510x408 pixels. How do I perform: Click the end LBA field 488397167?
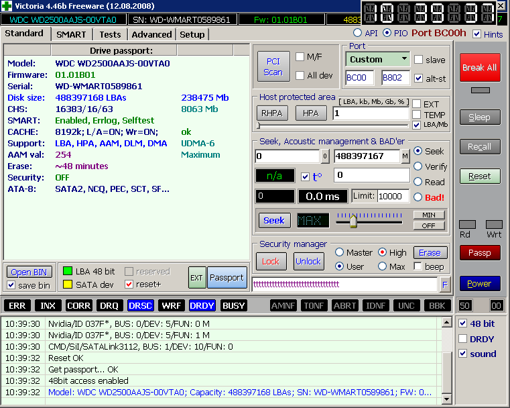tap(367, 156)
